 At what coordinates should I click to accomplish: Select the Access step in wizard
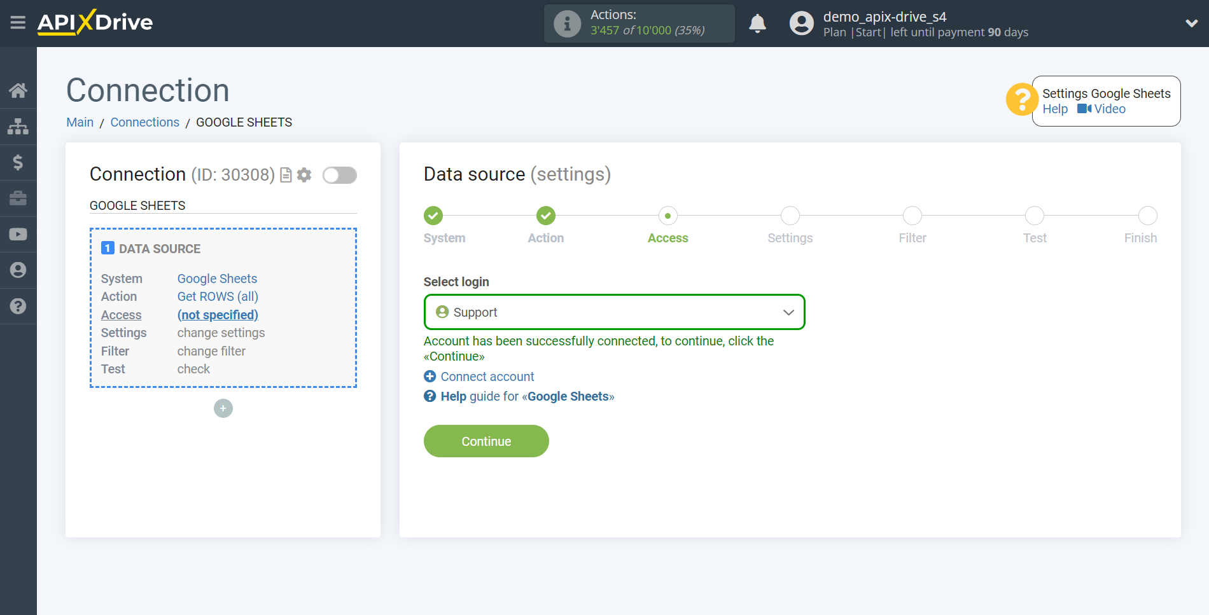[667, 216]
